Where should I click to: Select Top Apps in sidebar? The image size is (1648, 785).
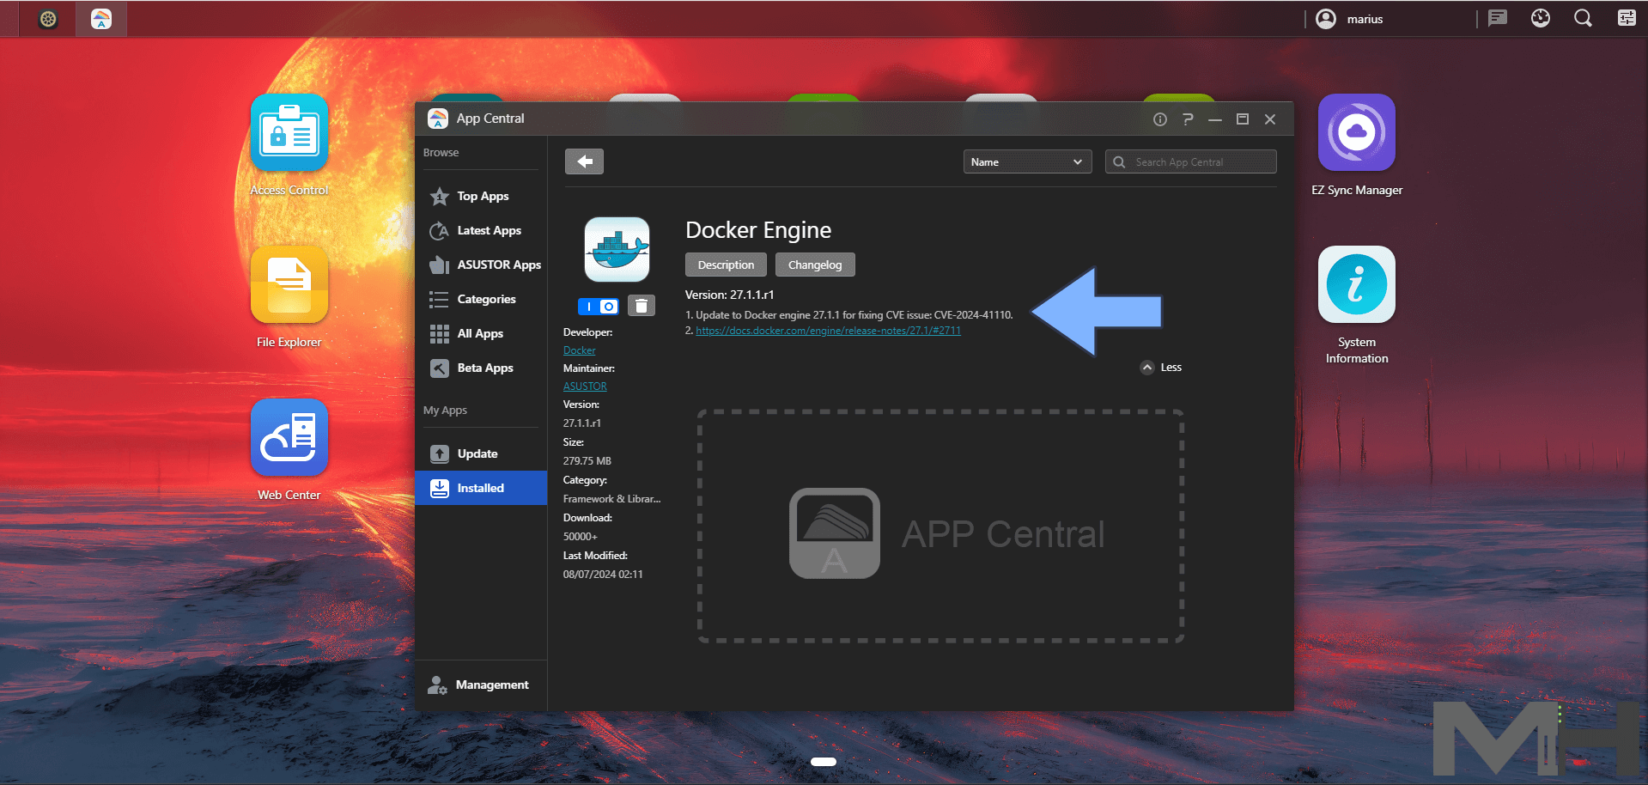pyautogui.click(x=481, y=196)
